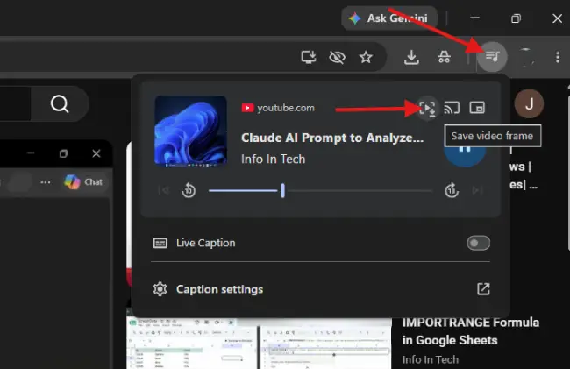Click 'Info In Tech' channel under IMPORTRANGE video
The image size is (570, 369).
(x=431, y=359)
